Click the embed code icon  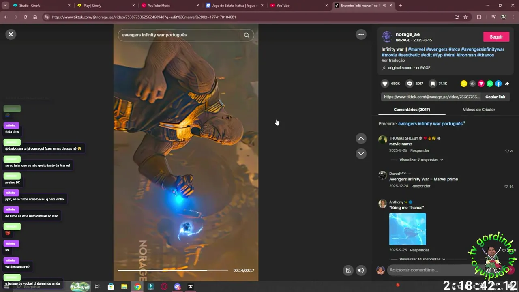[472, 84]
